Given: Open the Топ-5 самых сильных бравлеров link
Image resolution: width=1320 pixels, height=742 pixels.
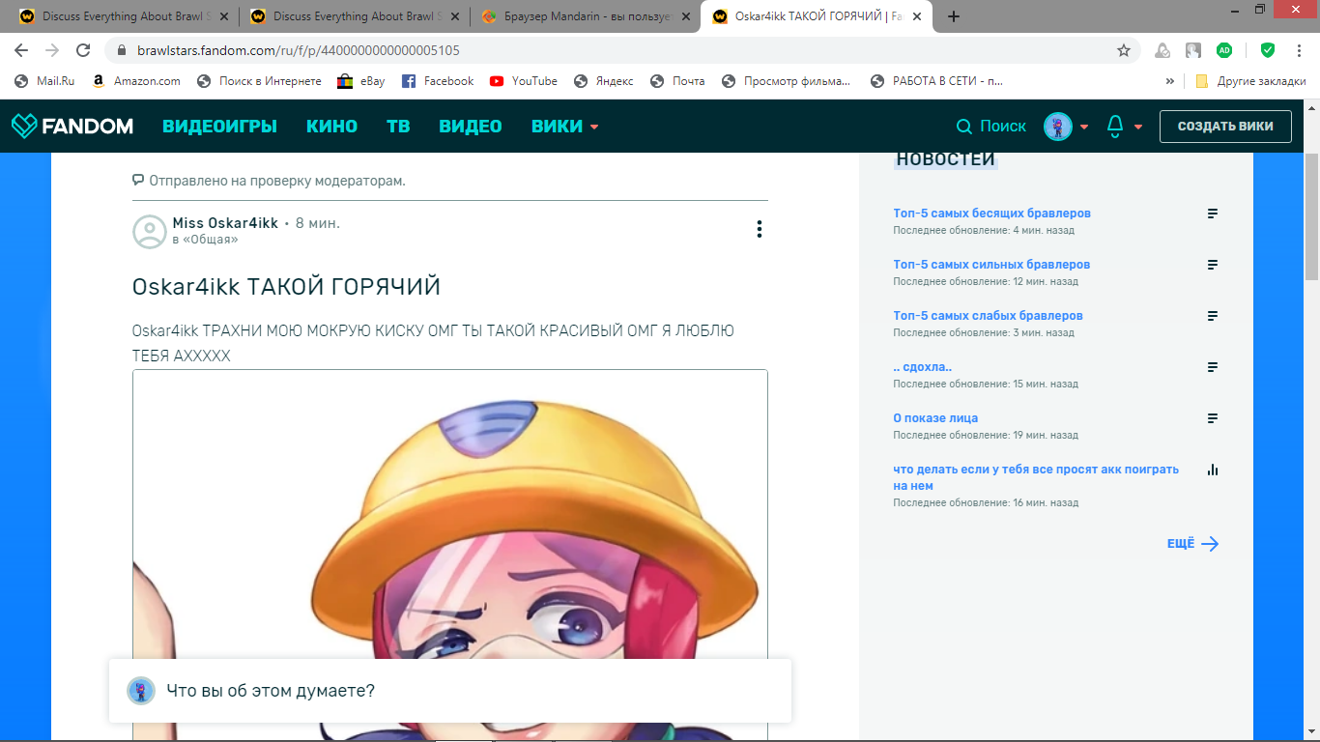Looking at the screenshot, I should coord(991,265).
